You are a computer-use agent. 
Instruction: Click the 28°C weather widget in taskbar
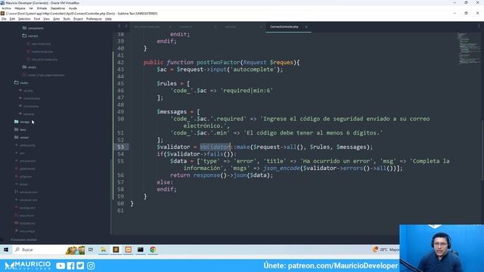pos(386,249)
